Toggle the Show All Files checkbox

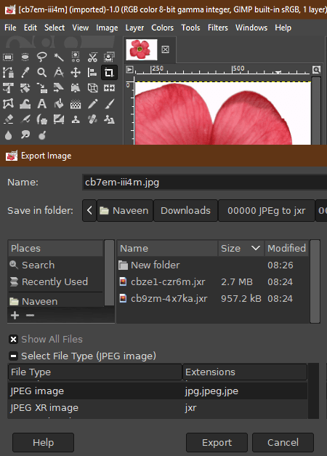(x=13, y=340)
